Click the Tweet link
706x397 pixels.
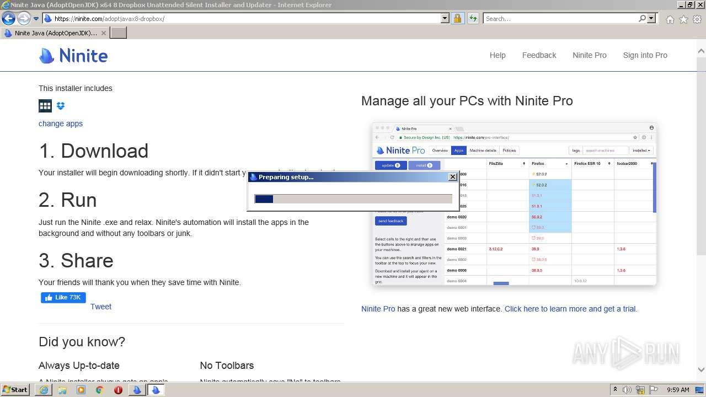point(101,307)
